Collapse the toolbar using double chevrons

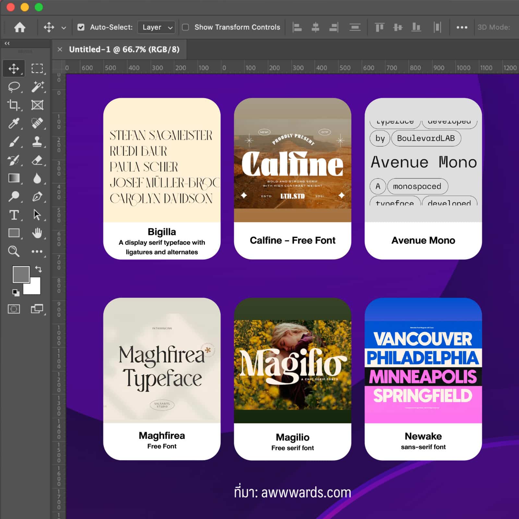coord(7,43)
